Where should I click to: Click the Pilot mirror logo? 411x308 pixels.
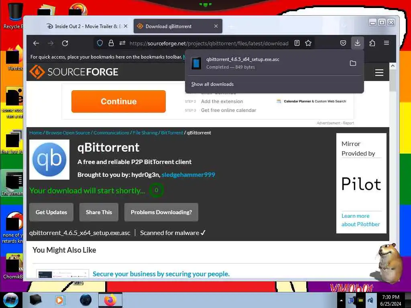pos(361,184)
